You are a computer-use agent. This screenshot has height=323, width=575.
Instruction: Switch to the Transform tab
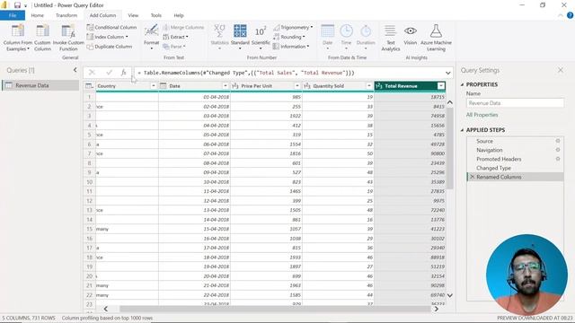click(66, 15)
